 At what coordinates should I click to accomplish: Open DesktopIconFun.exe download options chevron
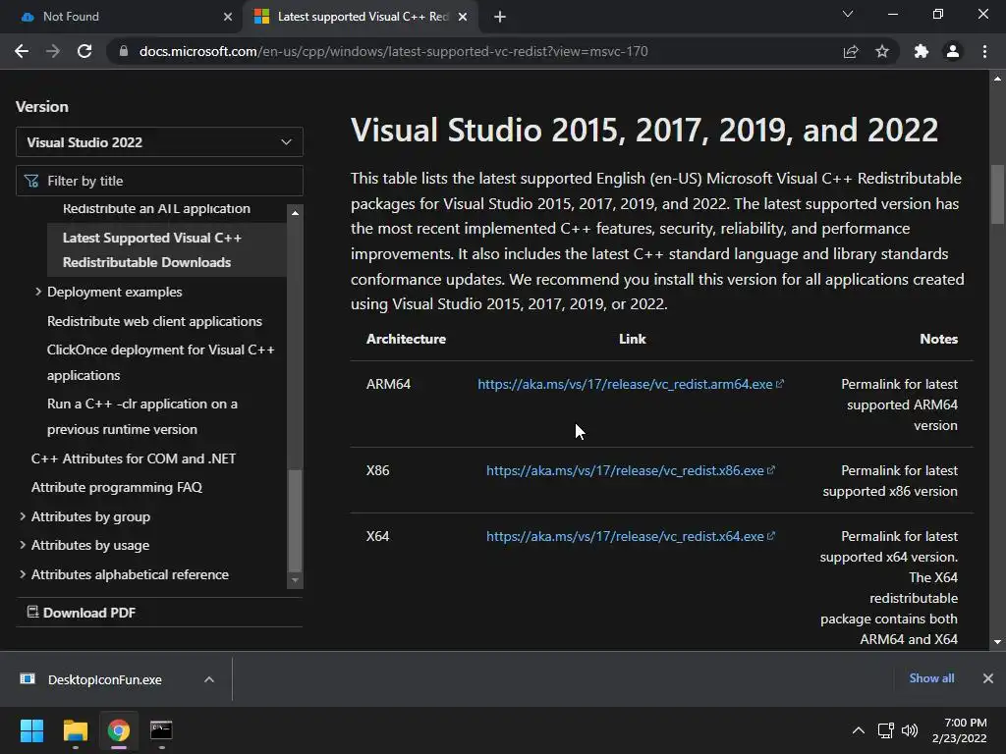click(209, 679)
